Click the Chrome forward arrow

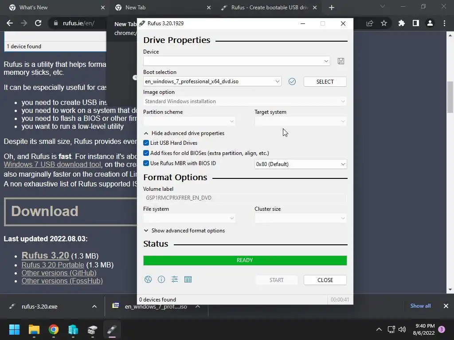pos(24,23)
